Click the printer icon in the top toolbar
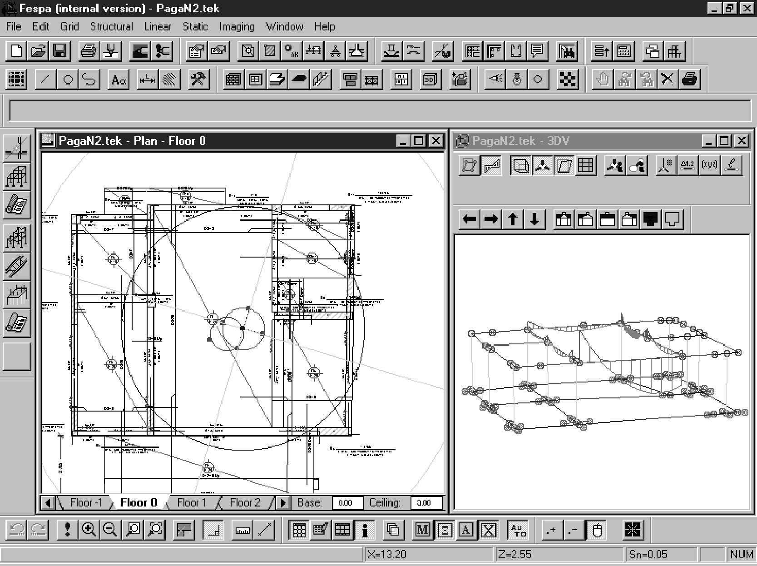This screenshot has width=757, height=566. 89,51
